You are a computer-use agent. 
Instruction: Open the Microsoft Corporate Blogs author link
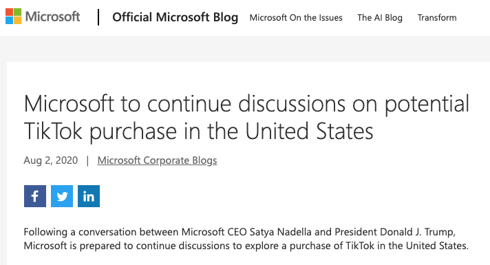click(157, 160)
